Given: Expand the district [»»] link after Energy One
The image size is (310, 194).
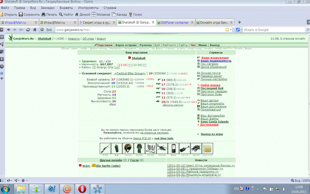Looking at the screenshot, I should [x=117, y=67].
